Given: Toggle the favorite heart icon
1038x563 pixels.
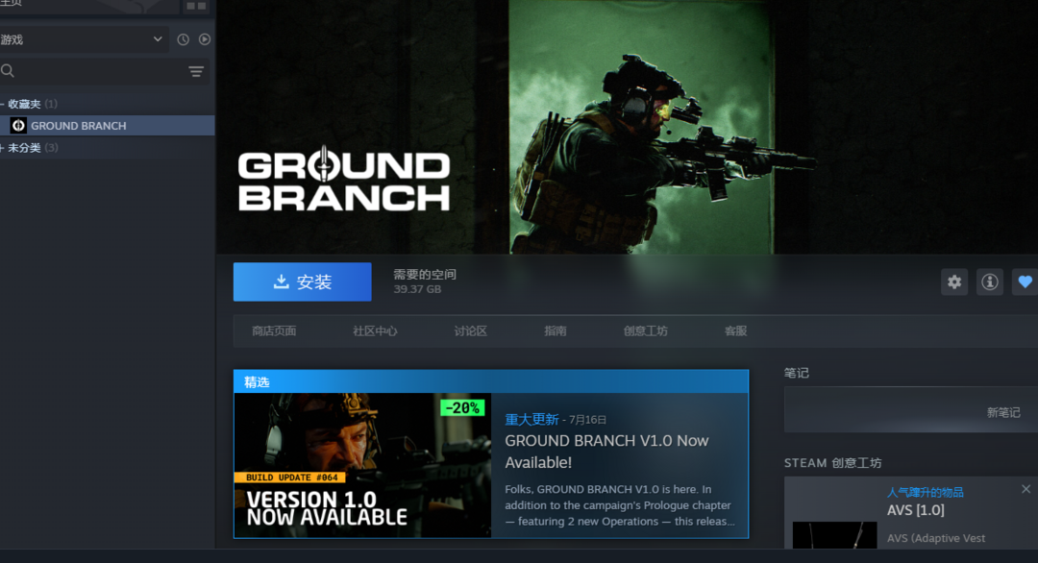Looking at the screenshot, I should pos(1025,281).
